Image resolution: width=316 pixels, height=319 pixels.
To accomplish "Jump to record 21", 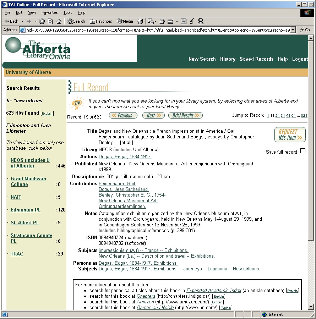I will click(277, 116).
